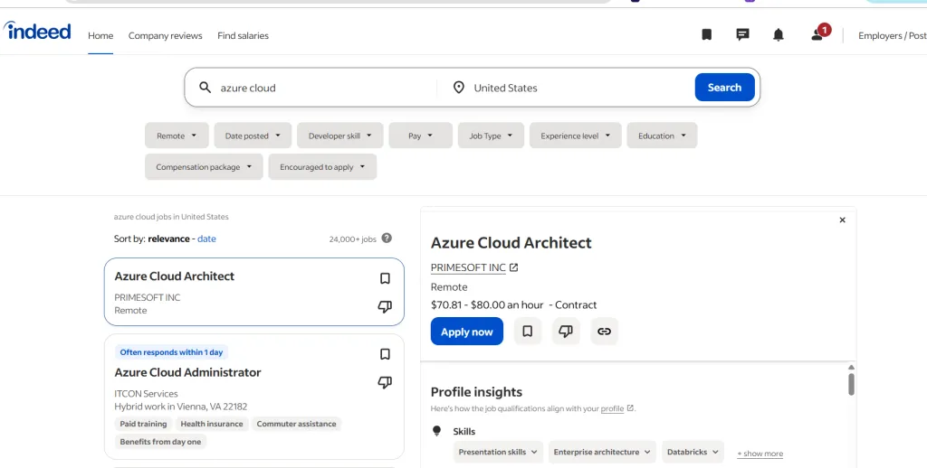Open the Remote filter dropdown

click(177, 136)
